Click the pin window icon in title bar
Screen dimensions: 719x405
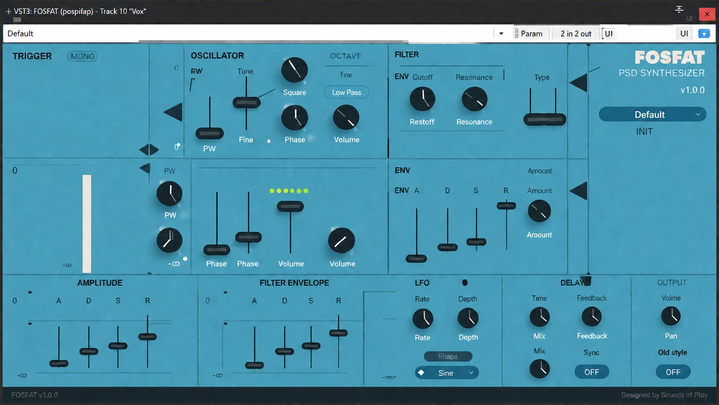click(679, 9)
